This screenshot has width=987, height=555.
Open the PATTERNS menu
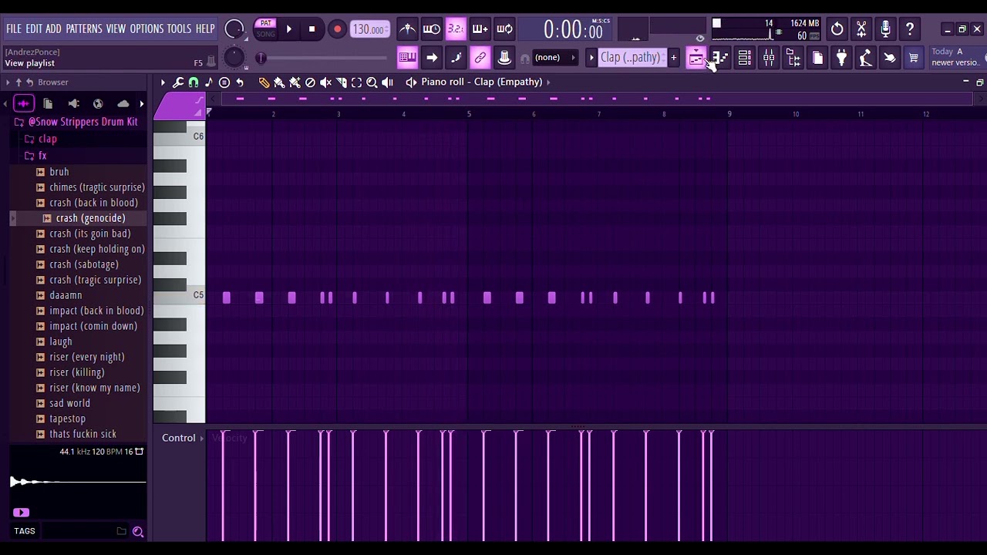[x=84, y=29]
